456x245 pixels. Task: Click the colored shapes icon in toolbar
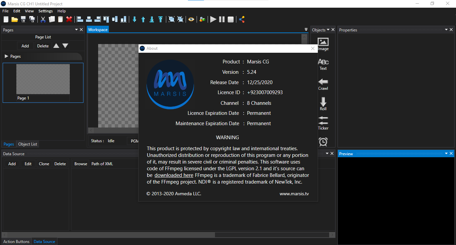pyautogui.click(x=202, y=19)
